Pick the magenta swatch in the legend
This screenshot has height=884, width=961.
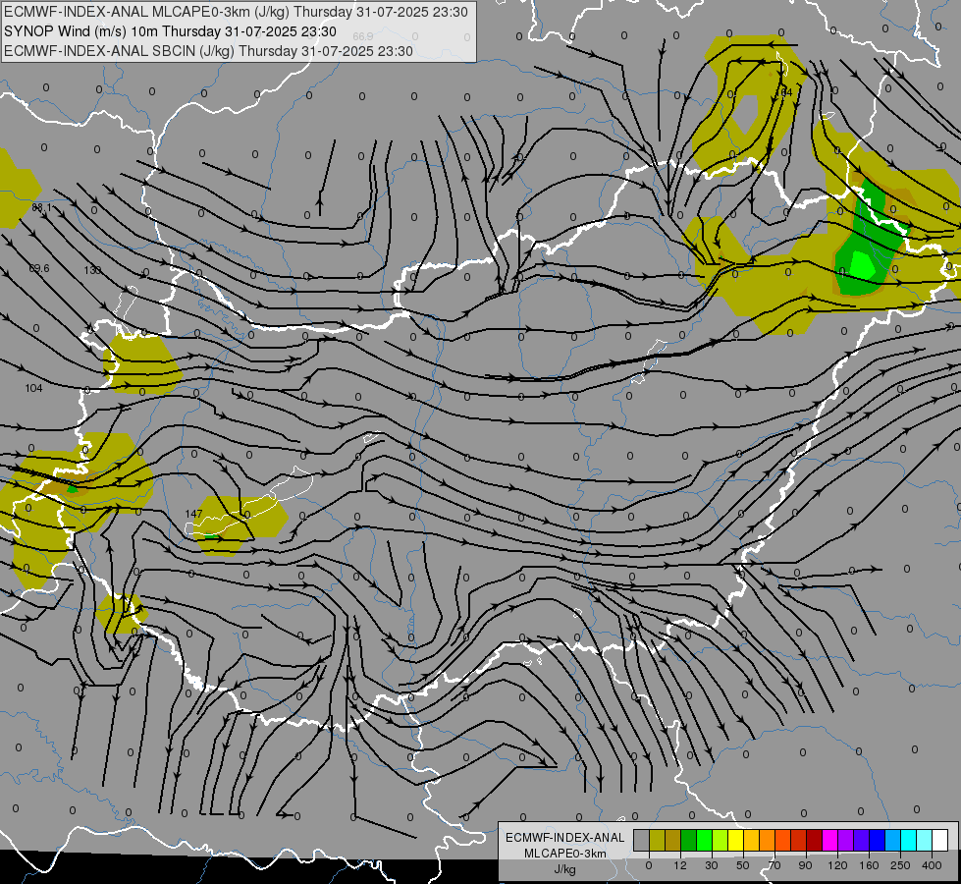pyautogui.click(x=829, y=840)
